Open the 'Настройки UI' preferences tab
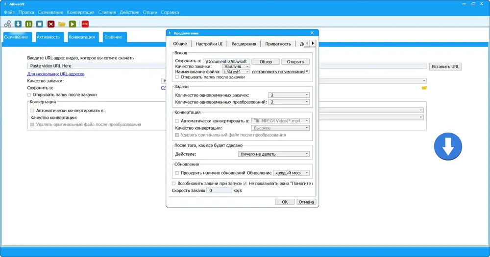 [209, 44]
